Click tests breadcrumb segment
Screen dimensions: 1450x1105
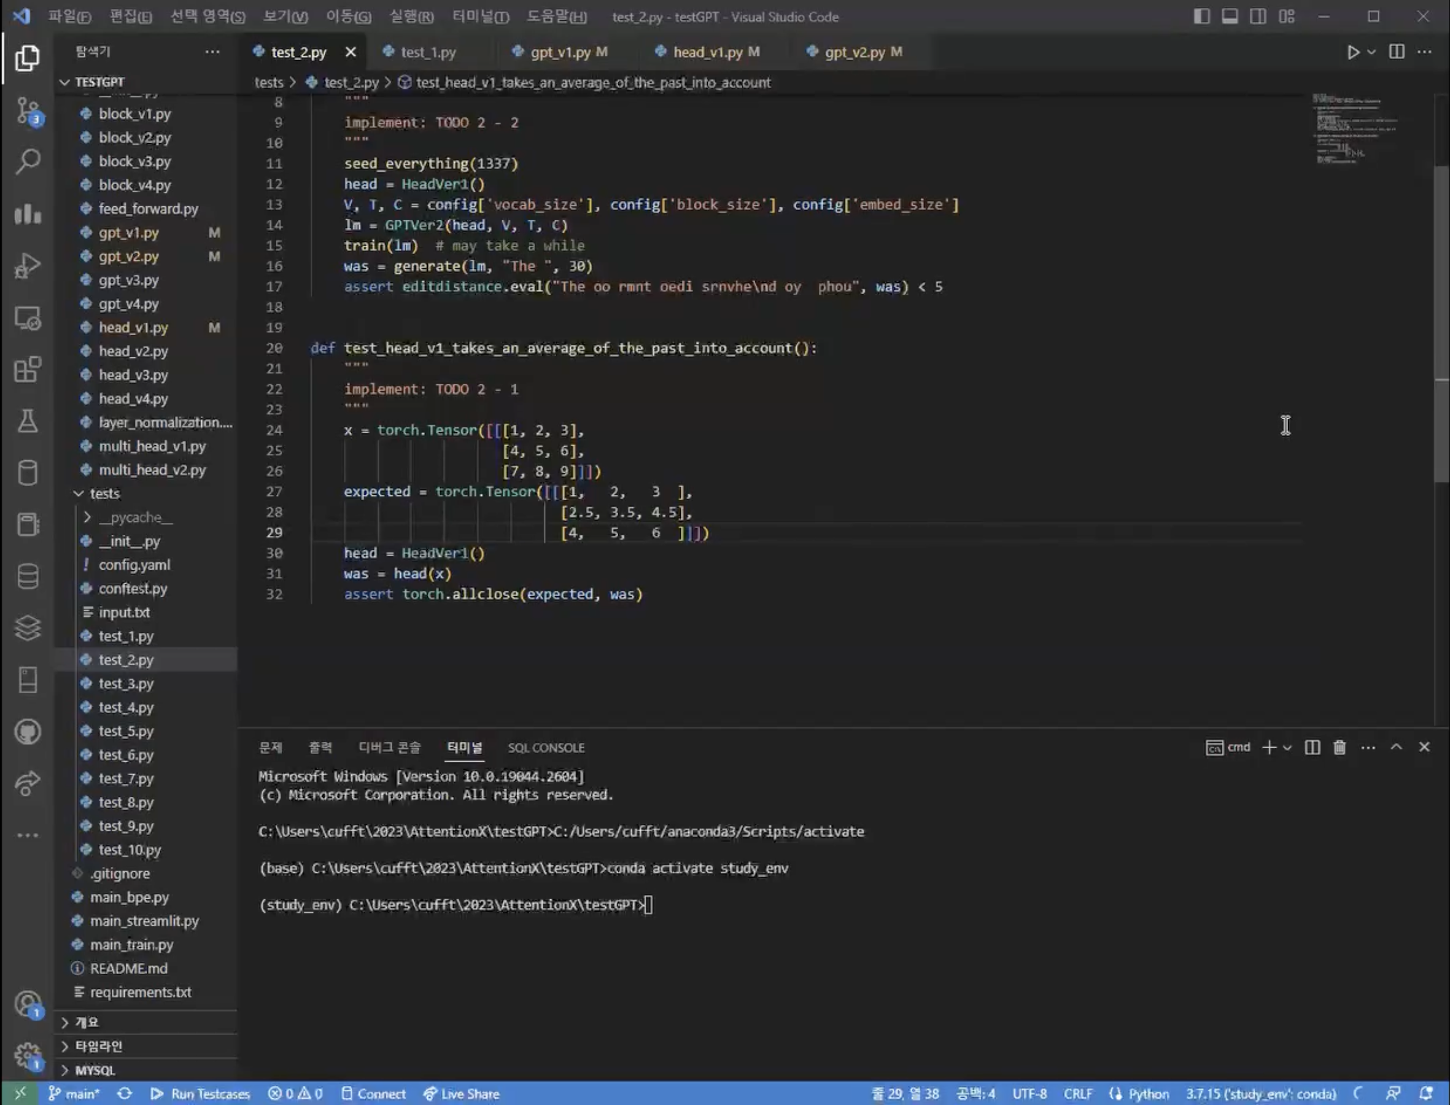[x=268, y=82]
